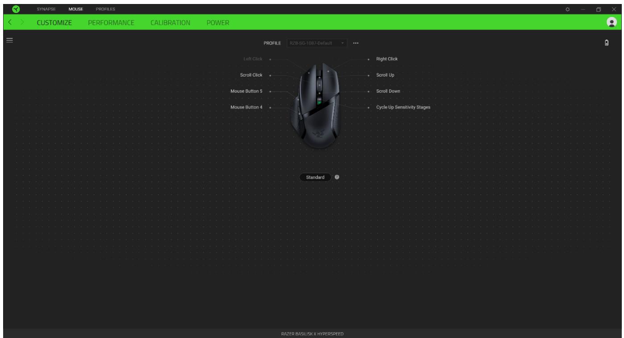The height and width of the screenshot is (338, 624).
Task: Open the Calibration tab
Action: click(x=171, y=22)
